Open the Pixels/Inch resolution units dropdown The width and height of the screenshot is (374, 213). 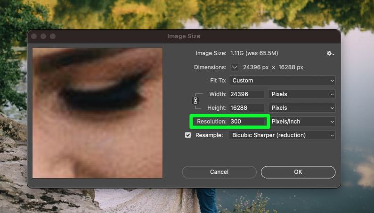click(x=301, y=122)
